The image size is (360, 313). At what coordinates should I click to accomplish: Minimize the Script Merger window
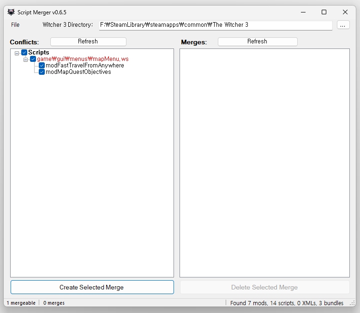303,12
